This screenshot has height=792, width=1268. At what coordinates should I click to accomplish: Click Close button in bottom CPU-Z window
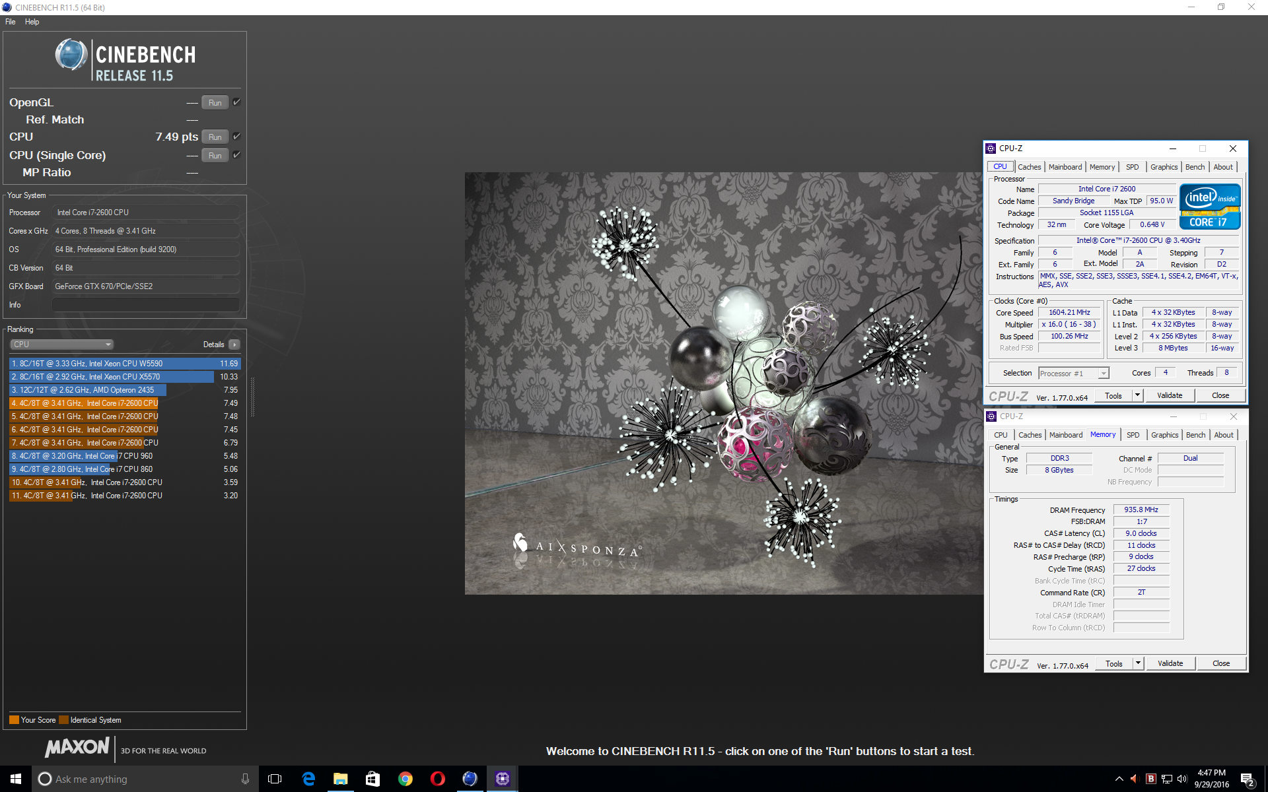tap(1221, 663)
